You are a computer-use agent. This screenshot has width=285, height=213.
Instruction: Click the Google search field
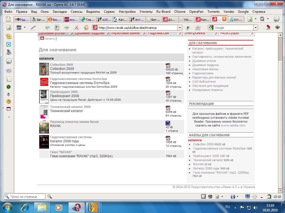tap(234, 28)
